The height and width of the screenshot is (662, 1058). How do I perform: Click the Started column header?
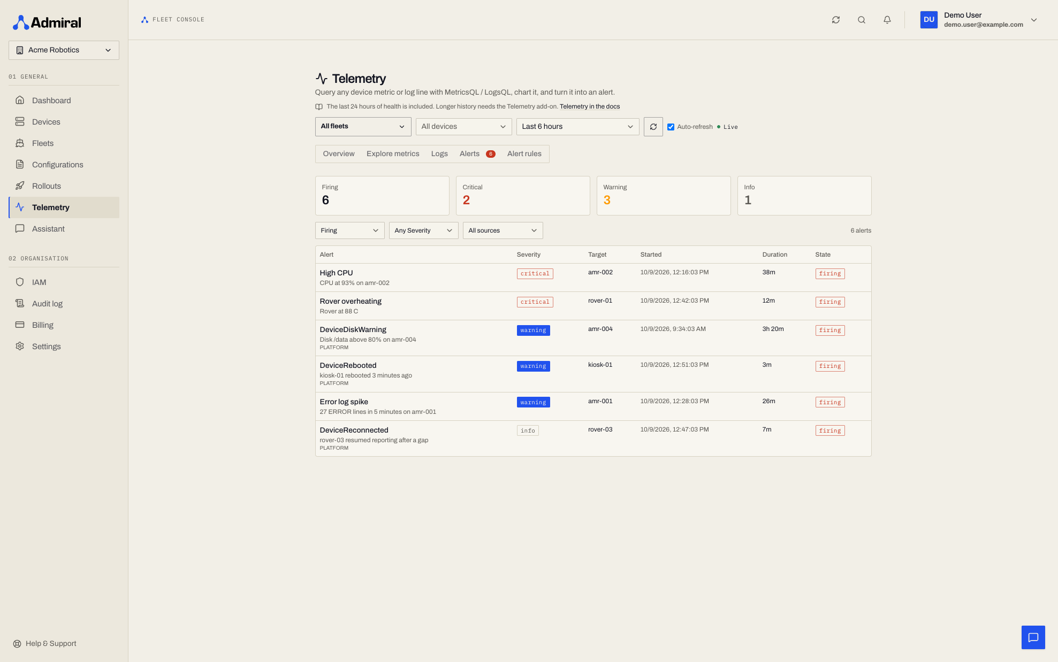coord(651,255)
